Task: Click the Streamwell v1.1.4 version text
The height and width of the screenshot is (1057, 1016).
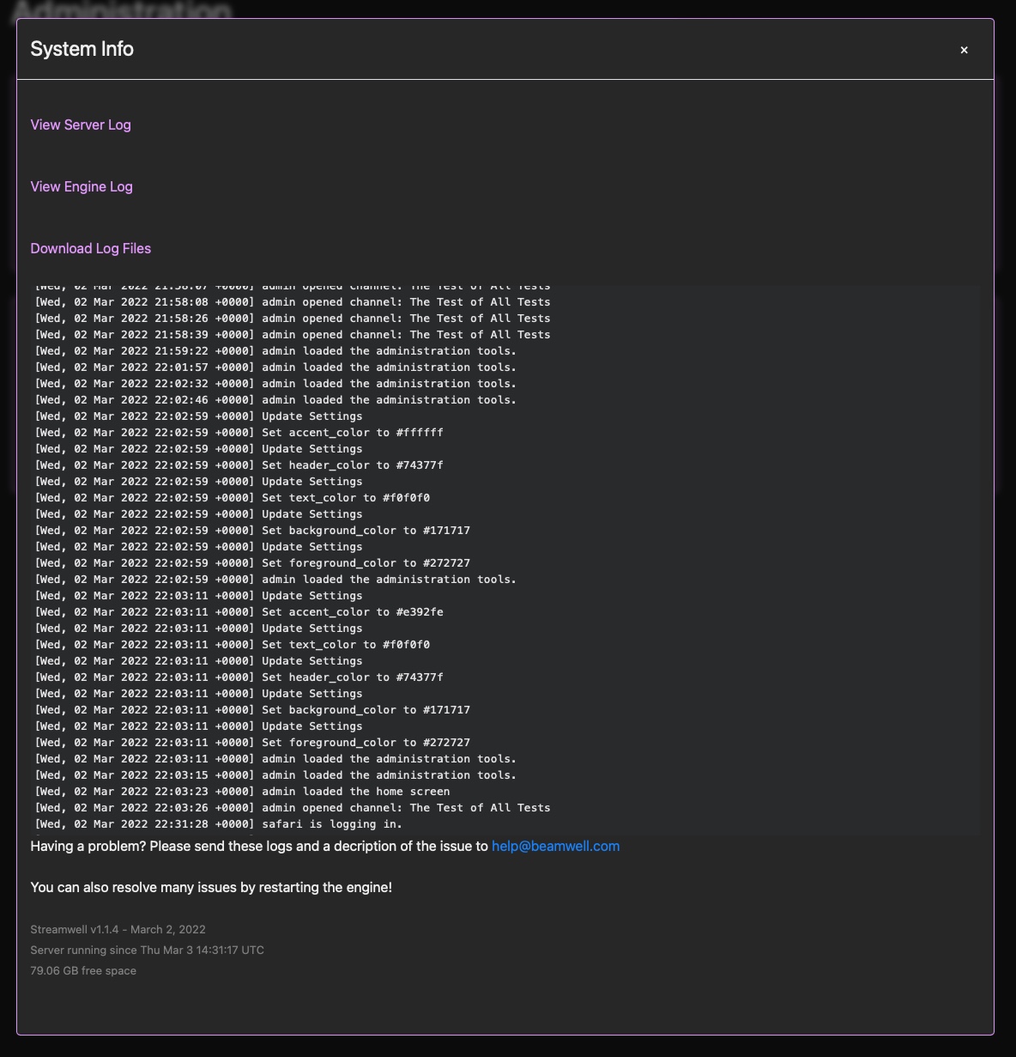Action: pyautogui.click(x=118, y=929)
